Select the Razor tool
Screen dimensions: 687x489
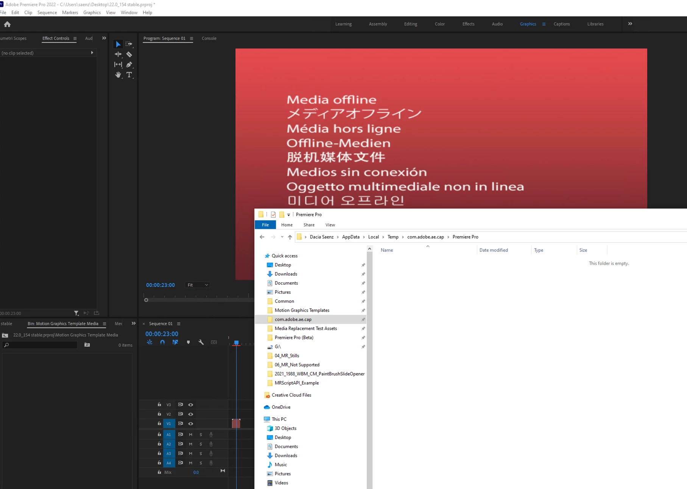tap(129, 55)
